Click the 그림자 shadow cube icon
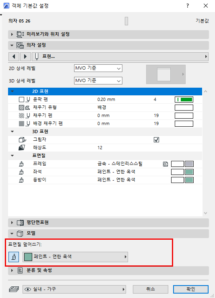Image resolution: width=215 pixels, height=298 pixels. 22,140
